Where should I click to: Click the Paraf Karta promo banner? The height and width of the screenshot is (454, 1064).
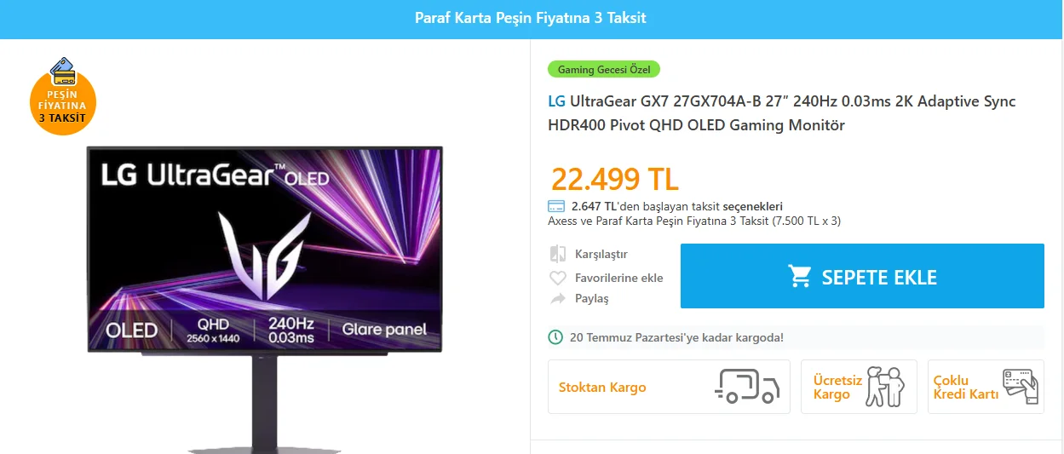click(532, 18)
